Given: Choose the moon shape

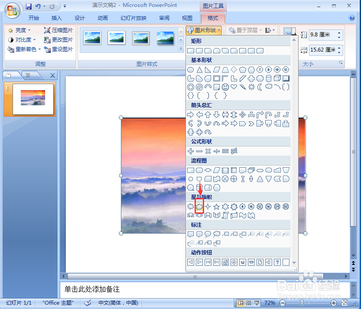Looking at the screenshot, I should [x=260, y=87].
